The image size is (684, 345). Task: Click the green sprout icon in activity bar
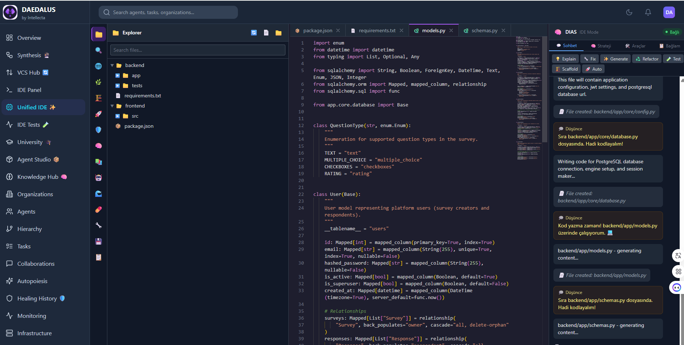click(99, 82)
